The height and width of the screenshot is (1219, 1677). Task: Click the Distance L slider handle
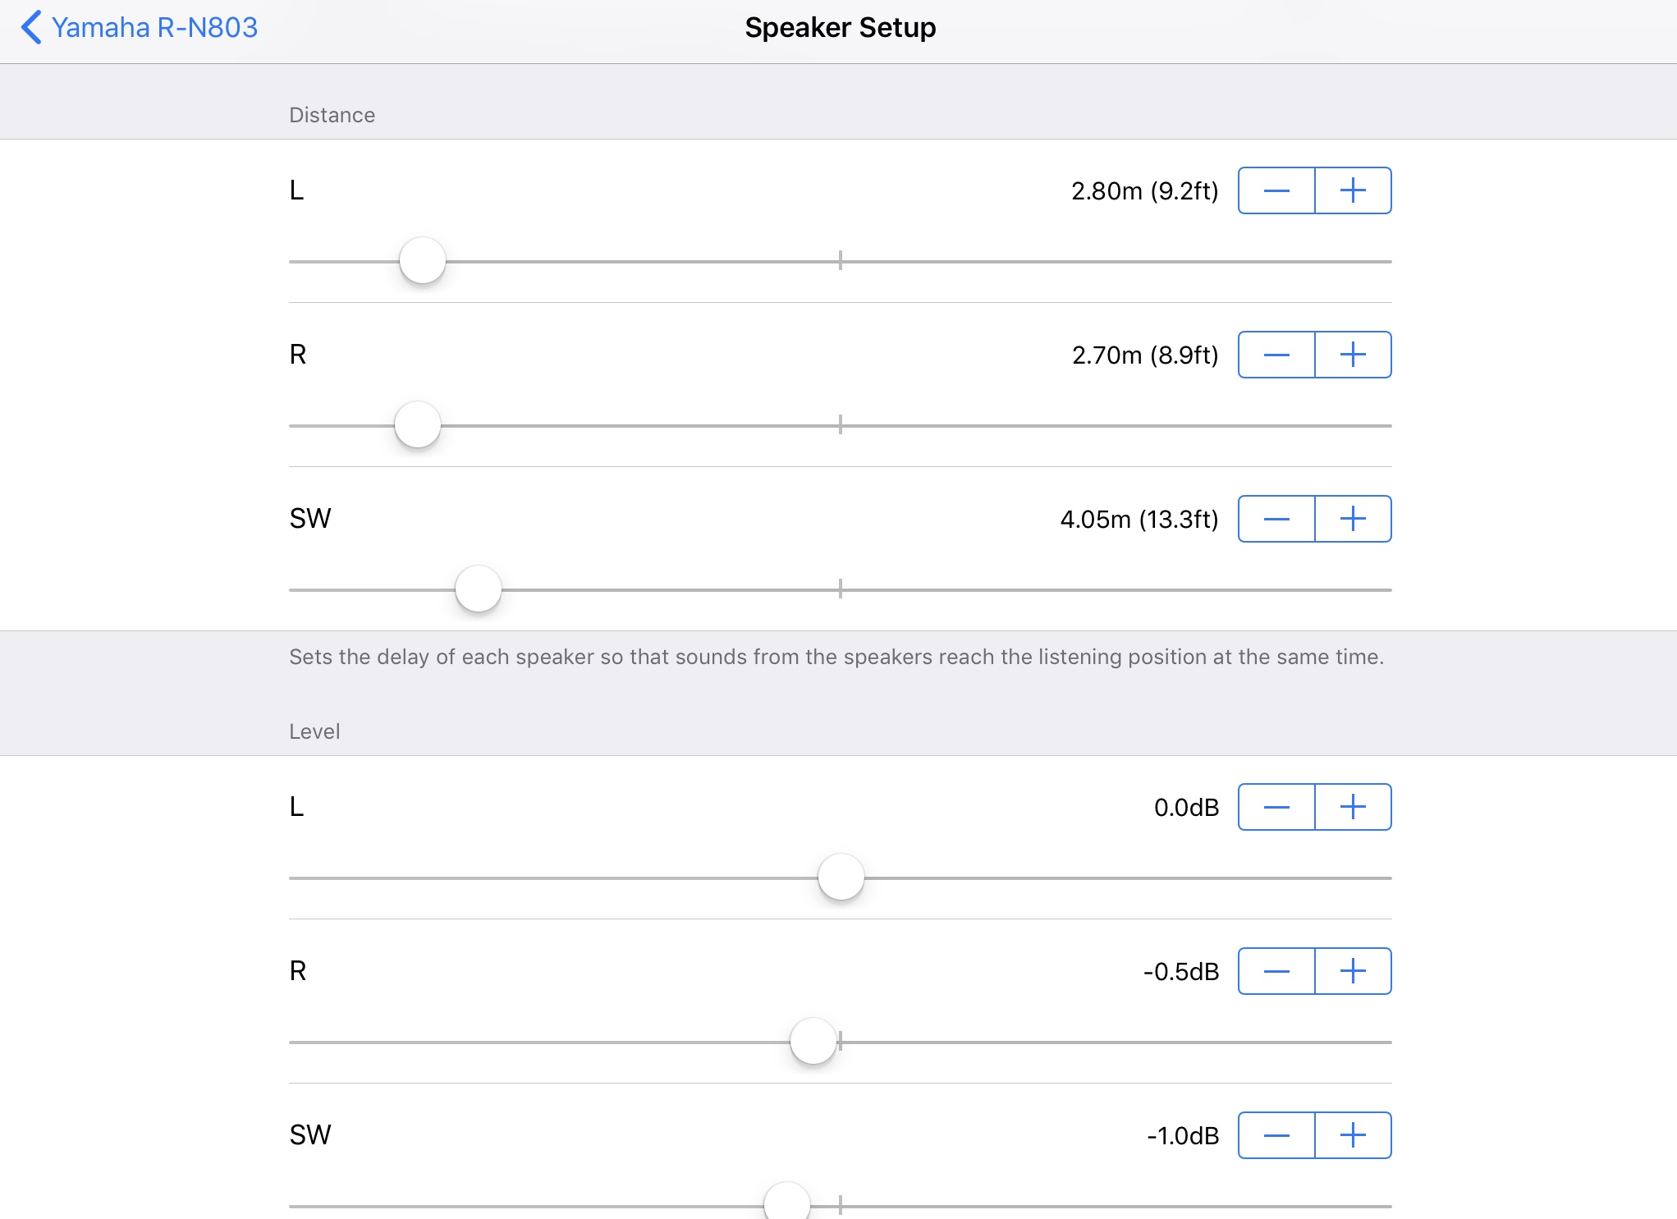(423, 261)
